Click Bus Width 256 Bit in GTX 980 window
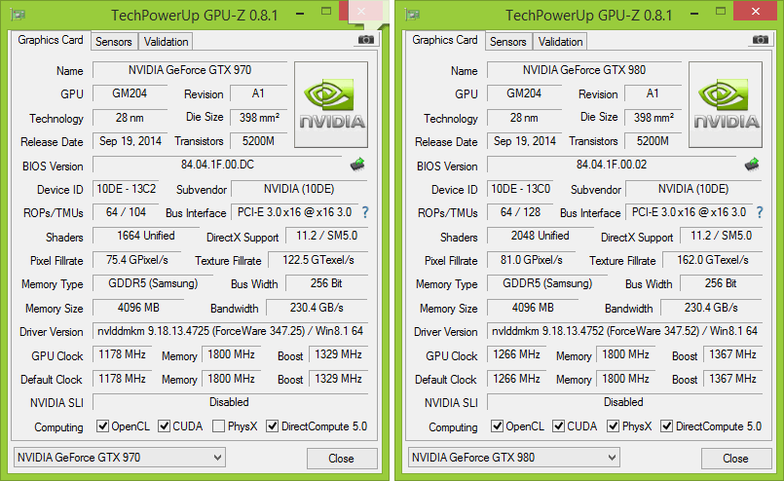The height and width of the screenshot is (481, 784). [x=721, y=283]
